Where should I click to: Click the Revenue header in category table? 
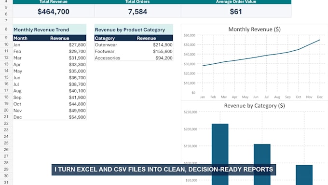click(147, 38)
